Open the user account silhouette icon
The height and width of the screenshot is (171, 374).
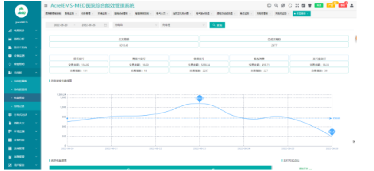(351, 5)
